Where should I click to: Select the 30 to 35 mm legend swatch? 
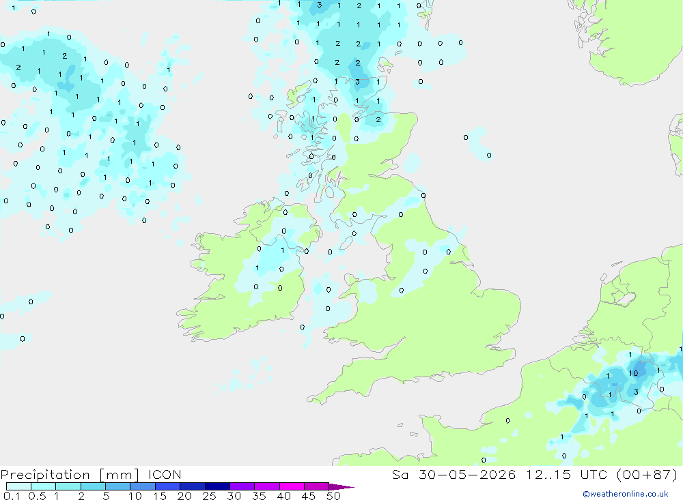coord(242,486)
